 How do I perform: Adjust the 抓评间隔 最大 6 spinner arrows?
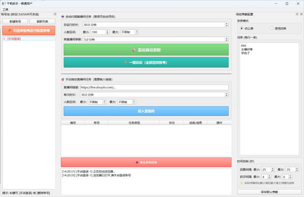[290, 177]
